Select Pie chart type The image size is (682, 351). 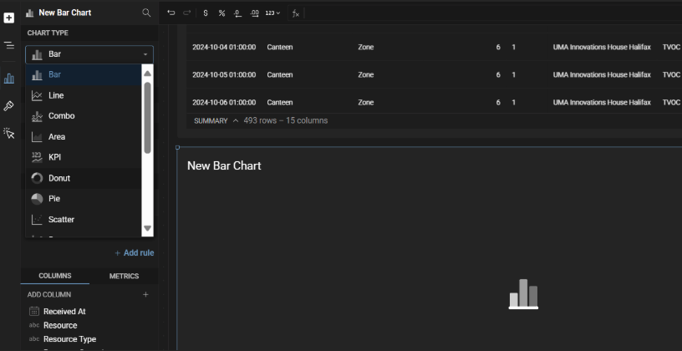pyautogui.click(x=84, y=198)
